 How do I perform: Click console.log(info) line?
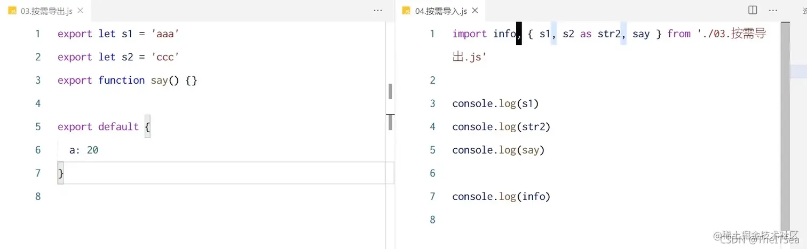point(501,197)
